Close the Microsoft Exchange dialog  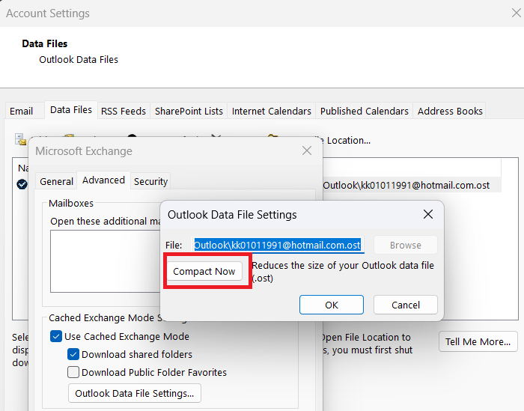pos(307,150)
